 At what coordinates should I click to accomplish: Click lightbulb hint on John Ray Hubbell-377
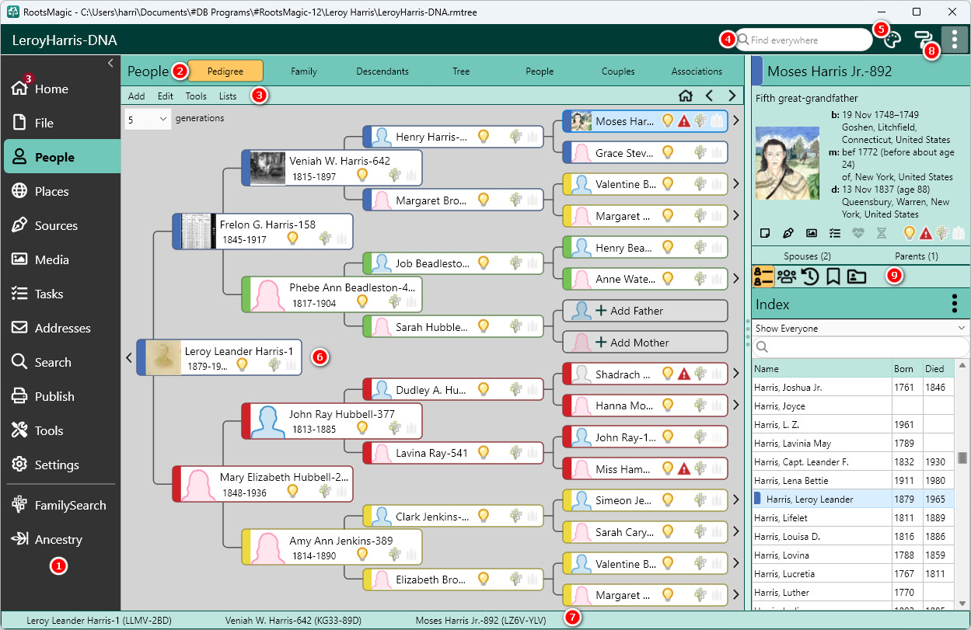(362, 427)
